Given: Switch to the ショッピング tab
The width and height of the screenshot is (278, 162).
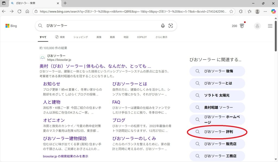Looking at the screenshot, I should tap(81, 37).
